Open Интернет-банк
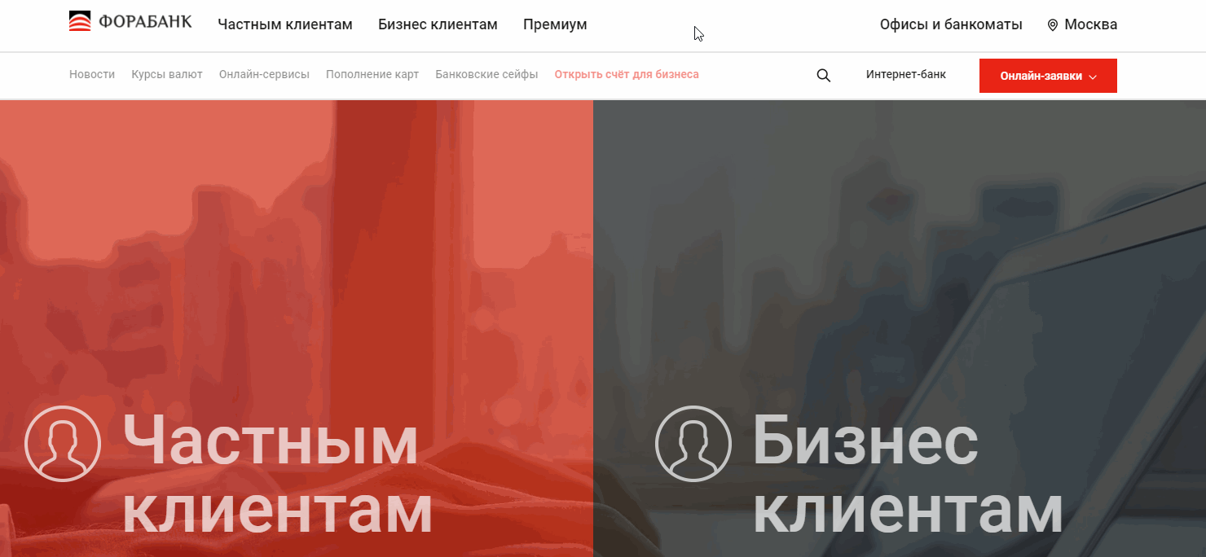The height and width of the screenshot is (557, 1206). (x=906, y=74)
